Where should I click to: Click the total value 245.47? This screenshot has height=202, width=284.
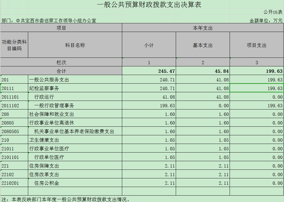tap(149, 71)
